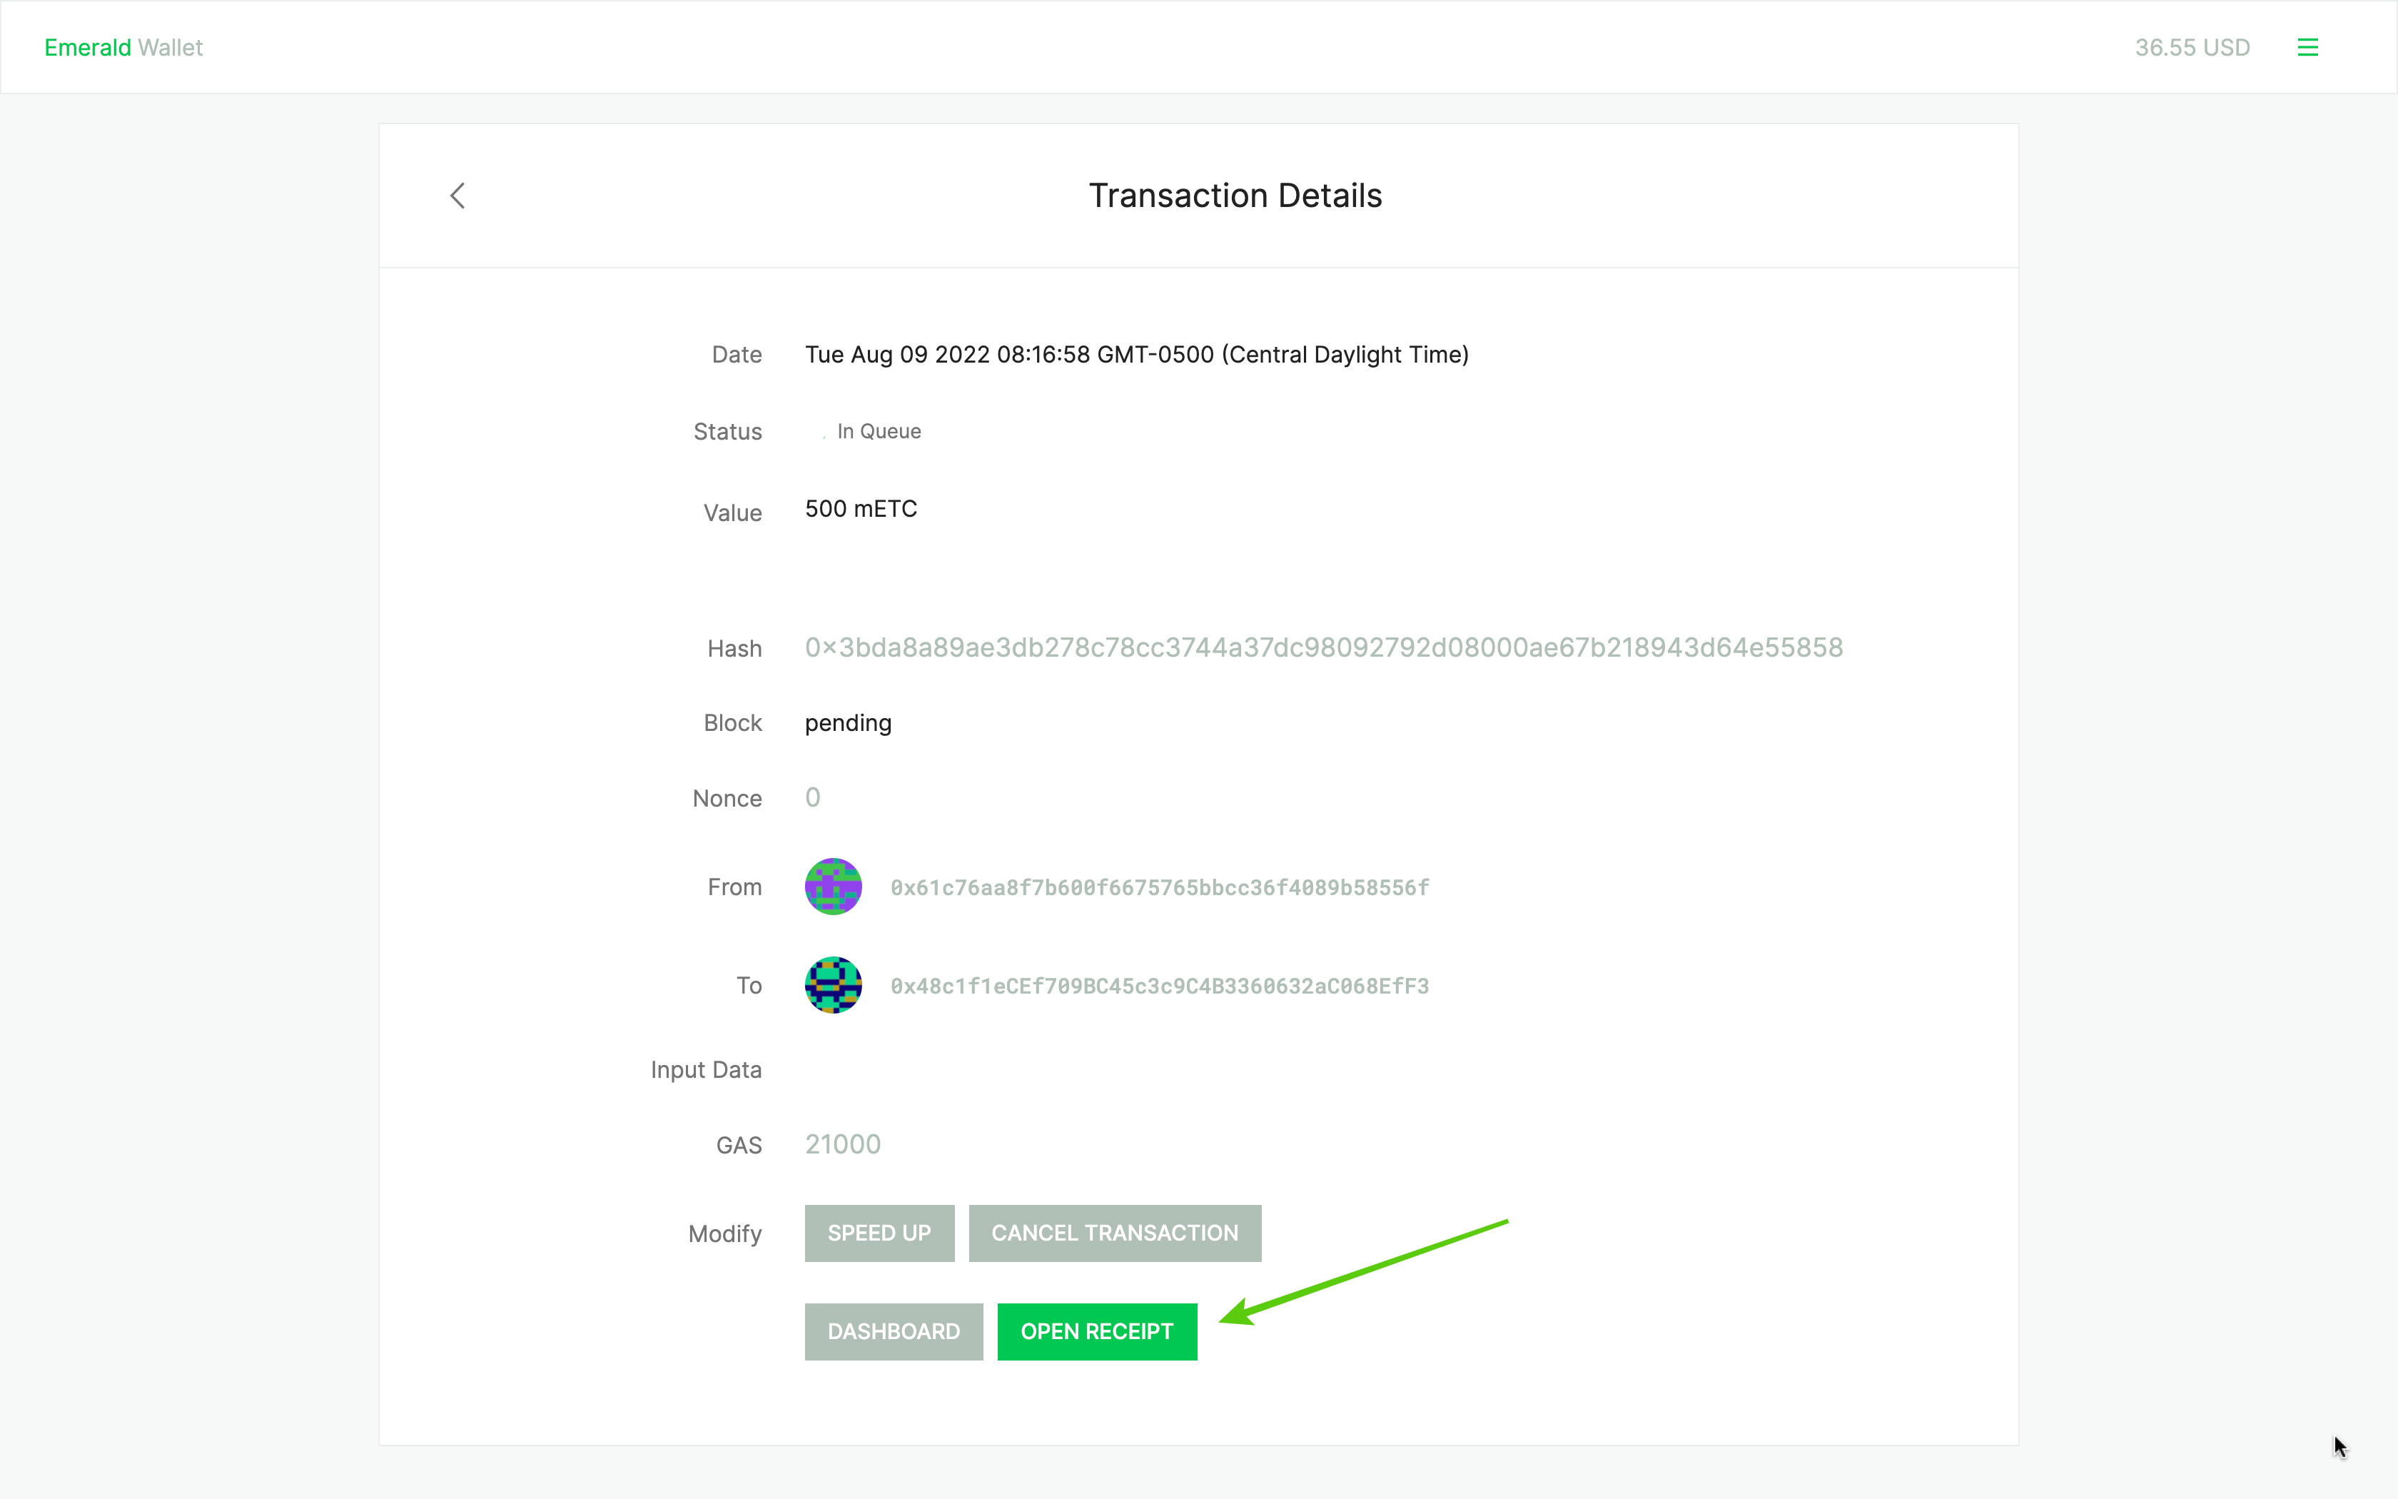Click the back navigation arrow icon
This screenshot has width=2398, height=1499.
pyautogui.click(x=456, y=195)
